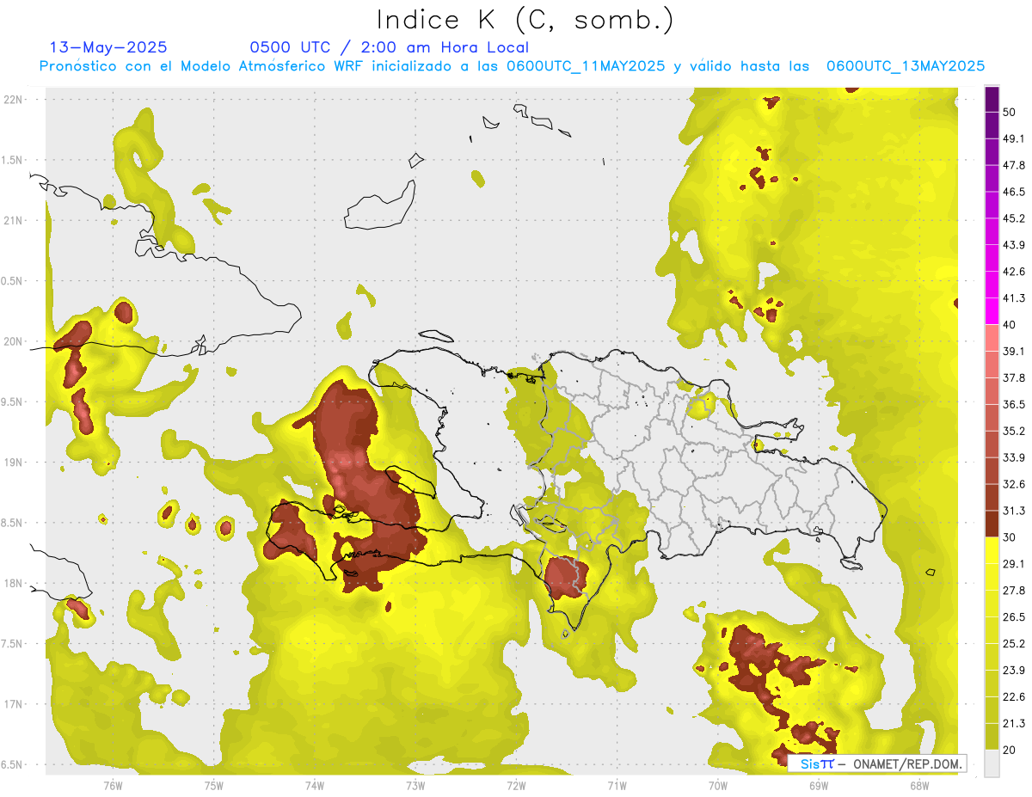Screen dimensions: 1032x797
Task: Pick the gray swatch below 20 on colorbar
Action: tap(992, 763)
